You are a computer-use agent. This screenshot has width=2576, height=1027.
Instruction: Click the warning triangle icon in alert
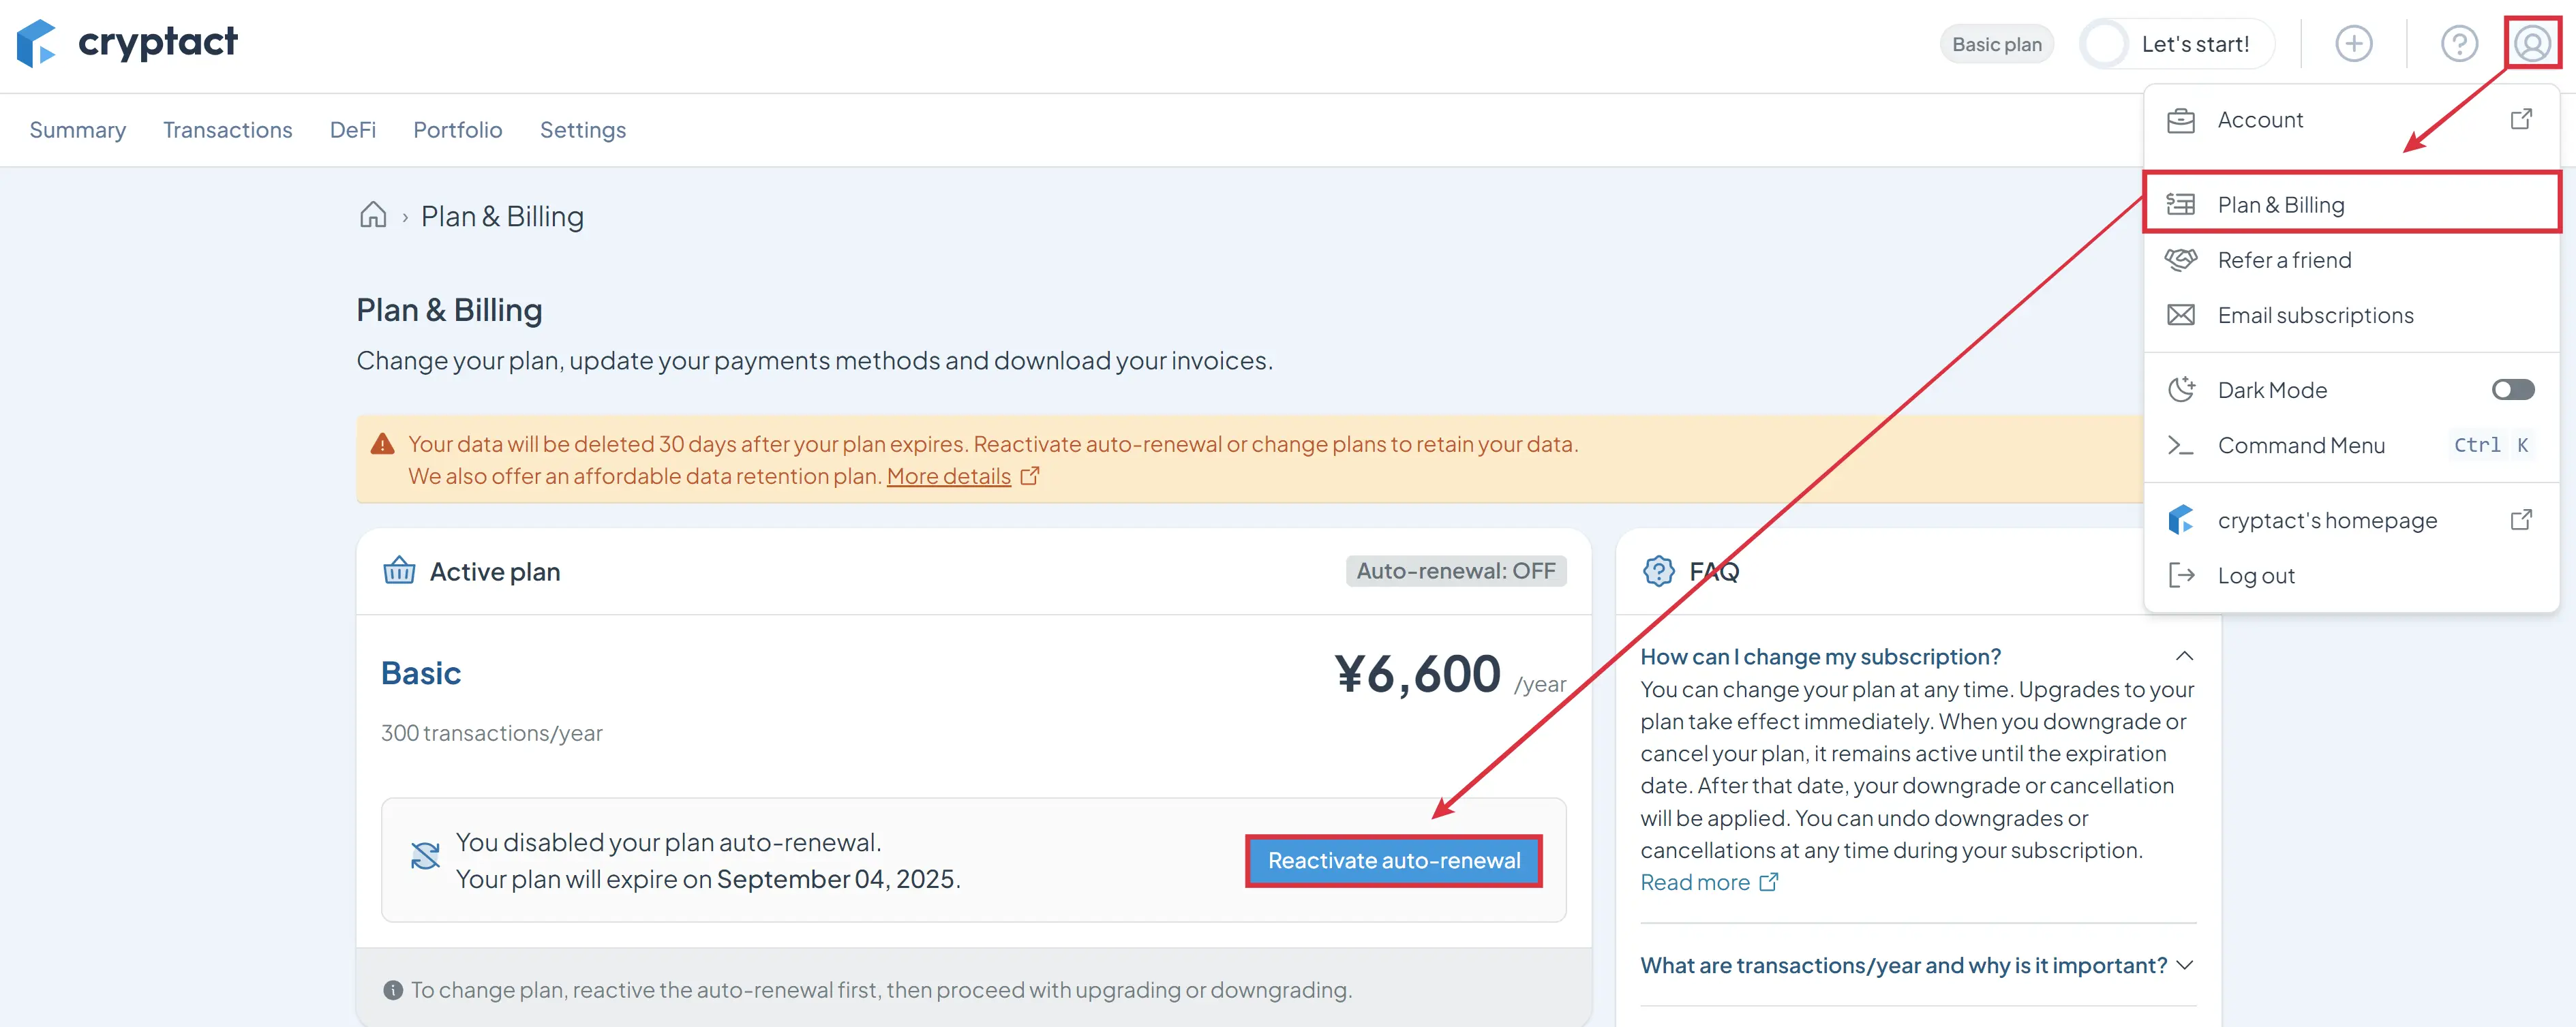382,444
